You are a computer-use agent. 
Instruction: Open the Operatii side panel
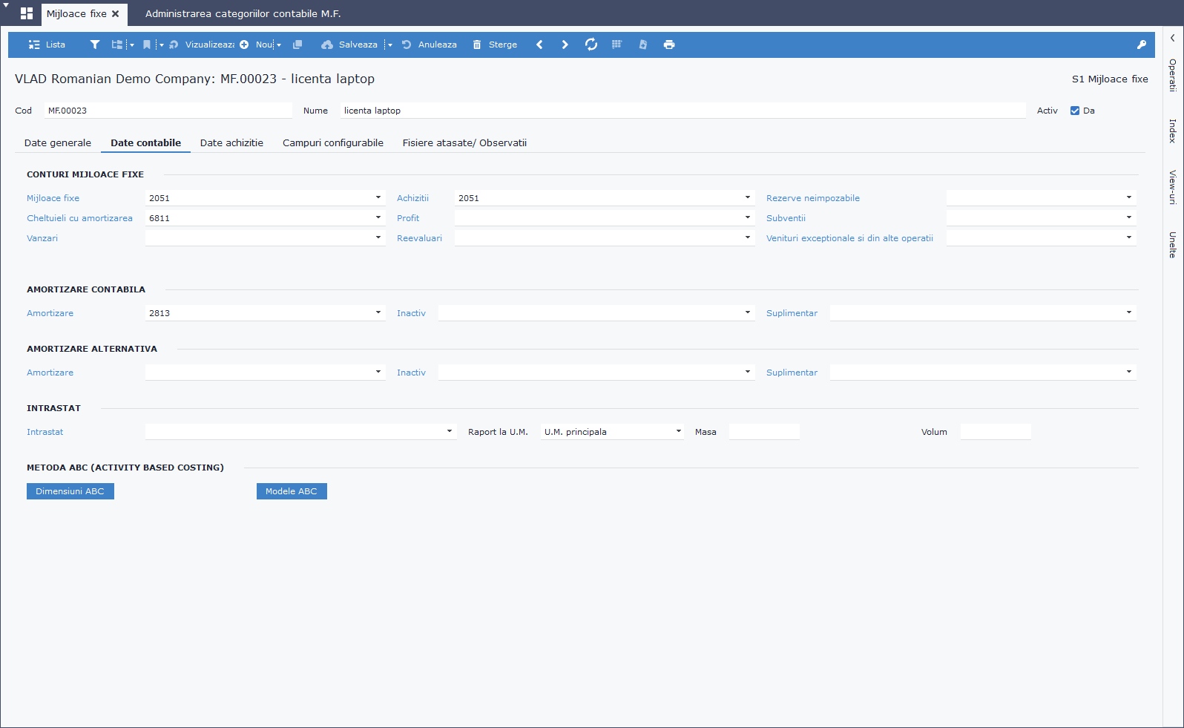point(1173,76)
